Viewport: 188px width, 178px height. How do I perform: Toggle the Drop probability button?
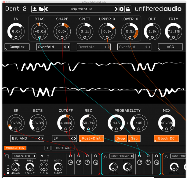(x=121, y=138)
